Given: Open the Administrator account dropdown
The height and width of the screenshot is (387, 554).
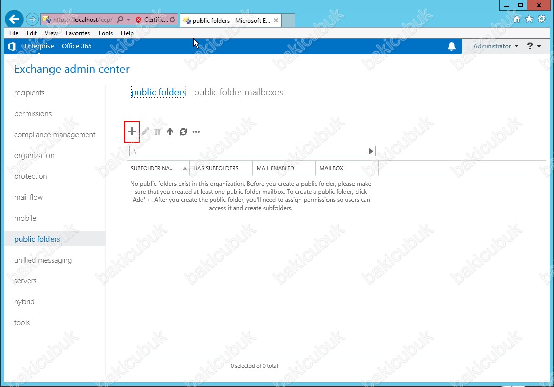Looking at the screenshot, I should tap(496, 46).
